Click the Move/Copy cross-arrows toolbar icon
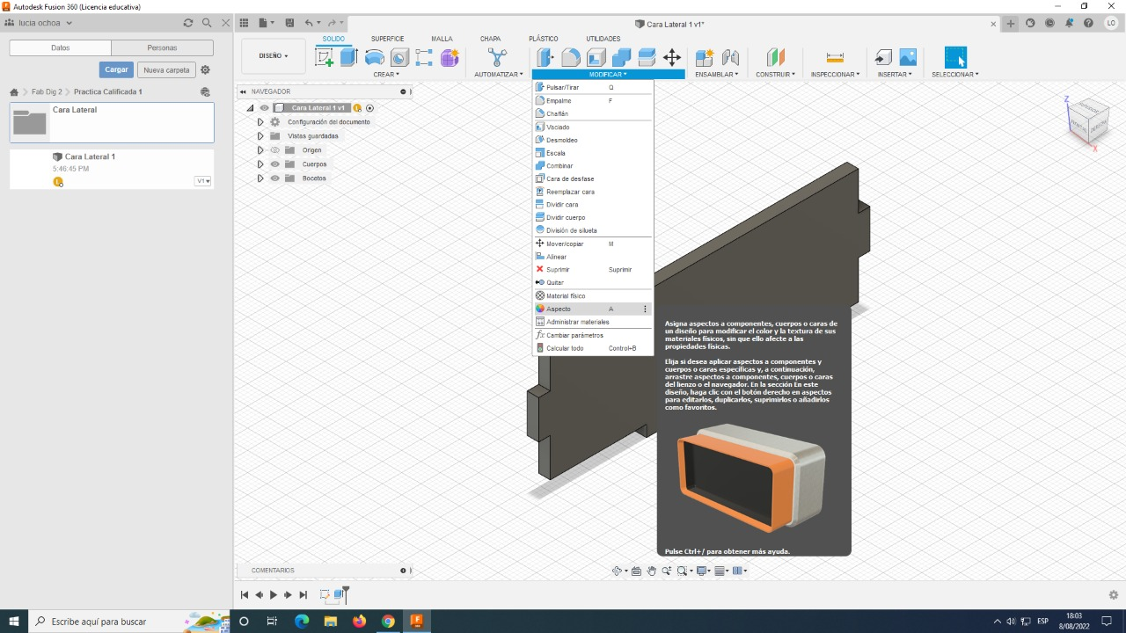Screen dimensions: 1126x633 coord(671,58)
